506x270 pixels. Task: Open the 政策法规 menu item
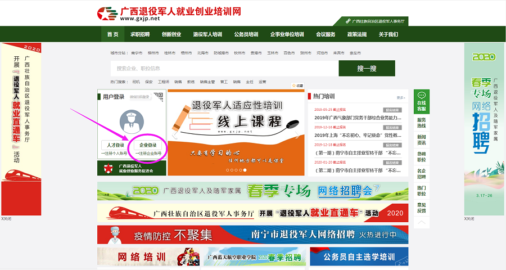point(357,34)
